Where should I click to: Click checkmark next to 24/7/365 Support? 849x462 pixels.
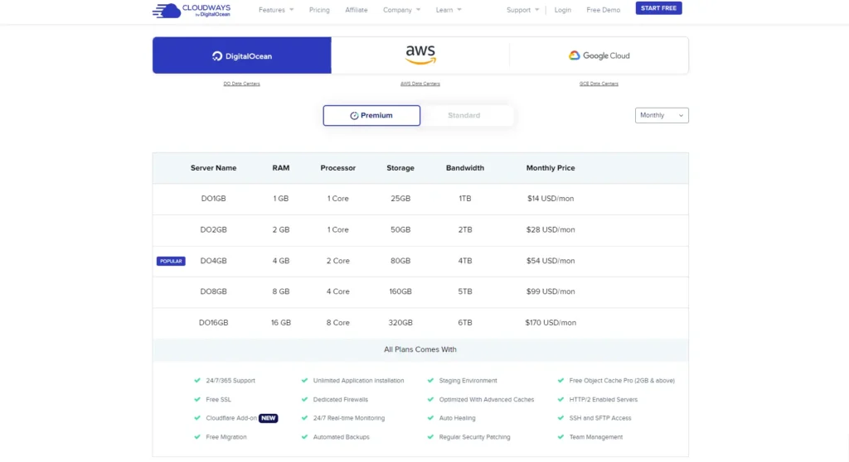[197, 380]
